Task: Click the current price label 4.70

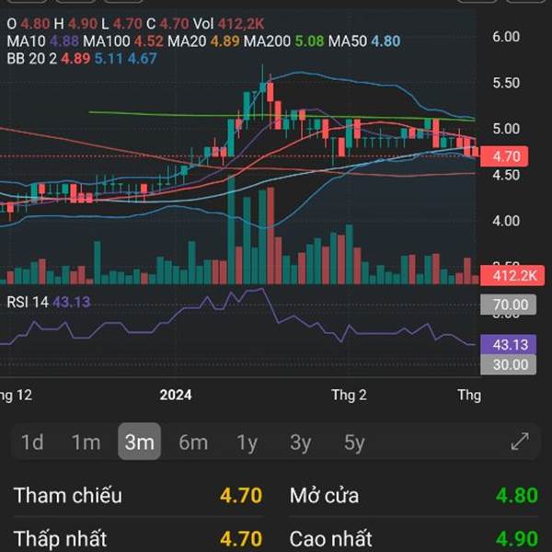Action: click(504, 156)
